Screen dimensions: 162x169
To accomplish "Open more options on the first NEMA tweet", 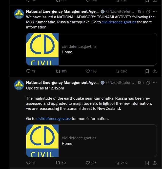I will (x=155, y=11).
